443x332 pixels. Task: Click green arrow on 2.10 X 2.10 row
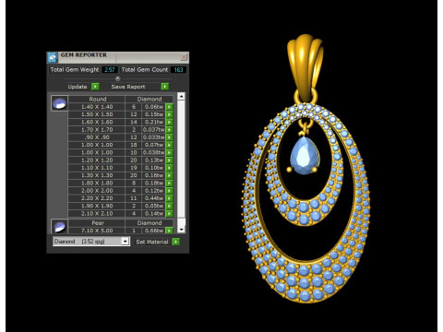pos(169,214)
